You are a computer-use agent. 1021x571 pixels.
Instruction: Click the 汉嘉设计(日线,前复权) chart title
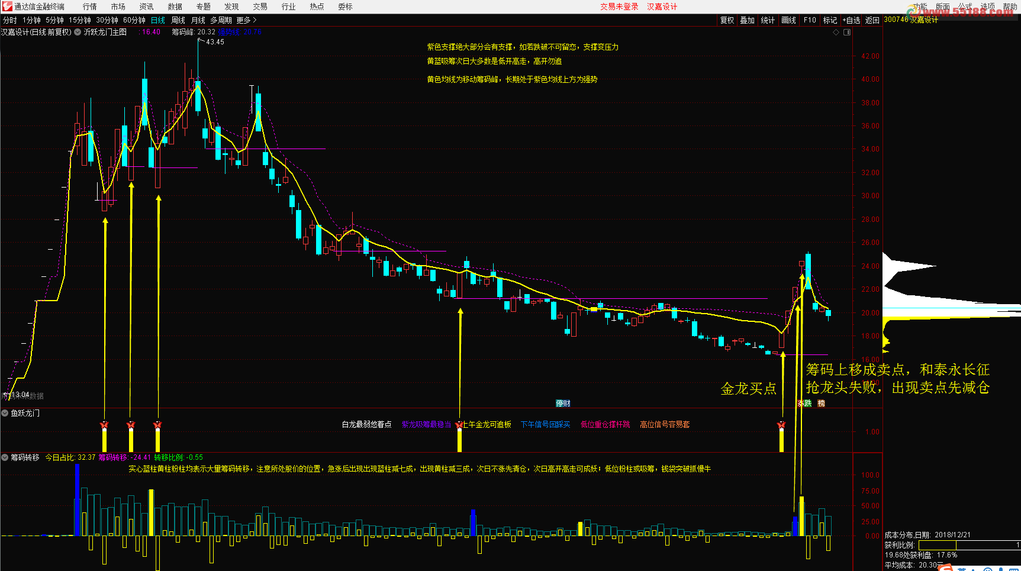click(36, 32)
